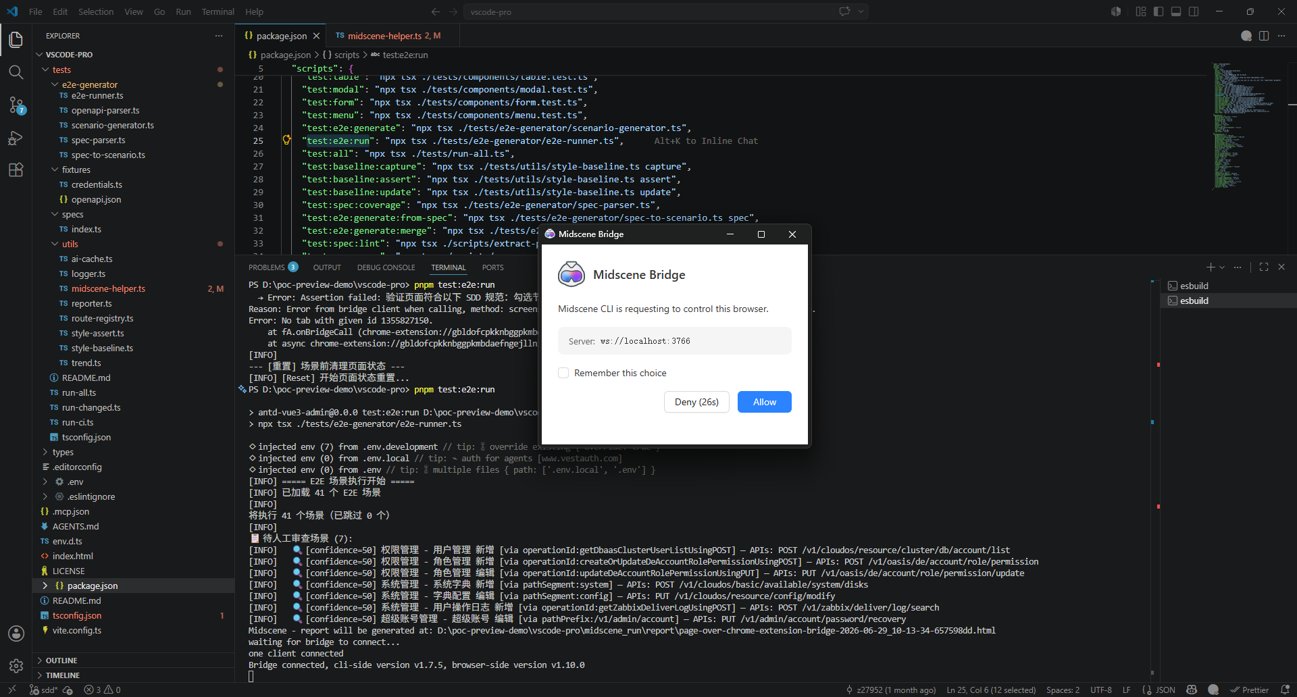Viewport: 1297px width, 697px height.
Task: Expand the types folder
Action: (x=45, y=452)
